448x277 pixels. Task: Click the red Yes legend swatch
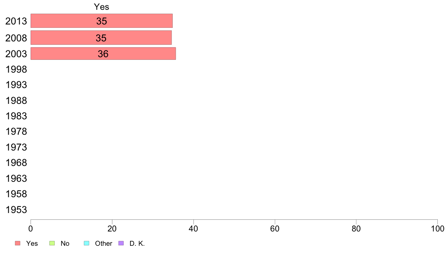(18, 243)
